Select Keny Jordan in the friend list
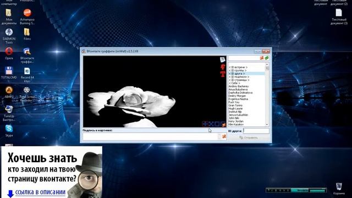 pyautogui.click(x=236, y=121)
